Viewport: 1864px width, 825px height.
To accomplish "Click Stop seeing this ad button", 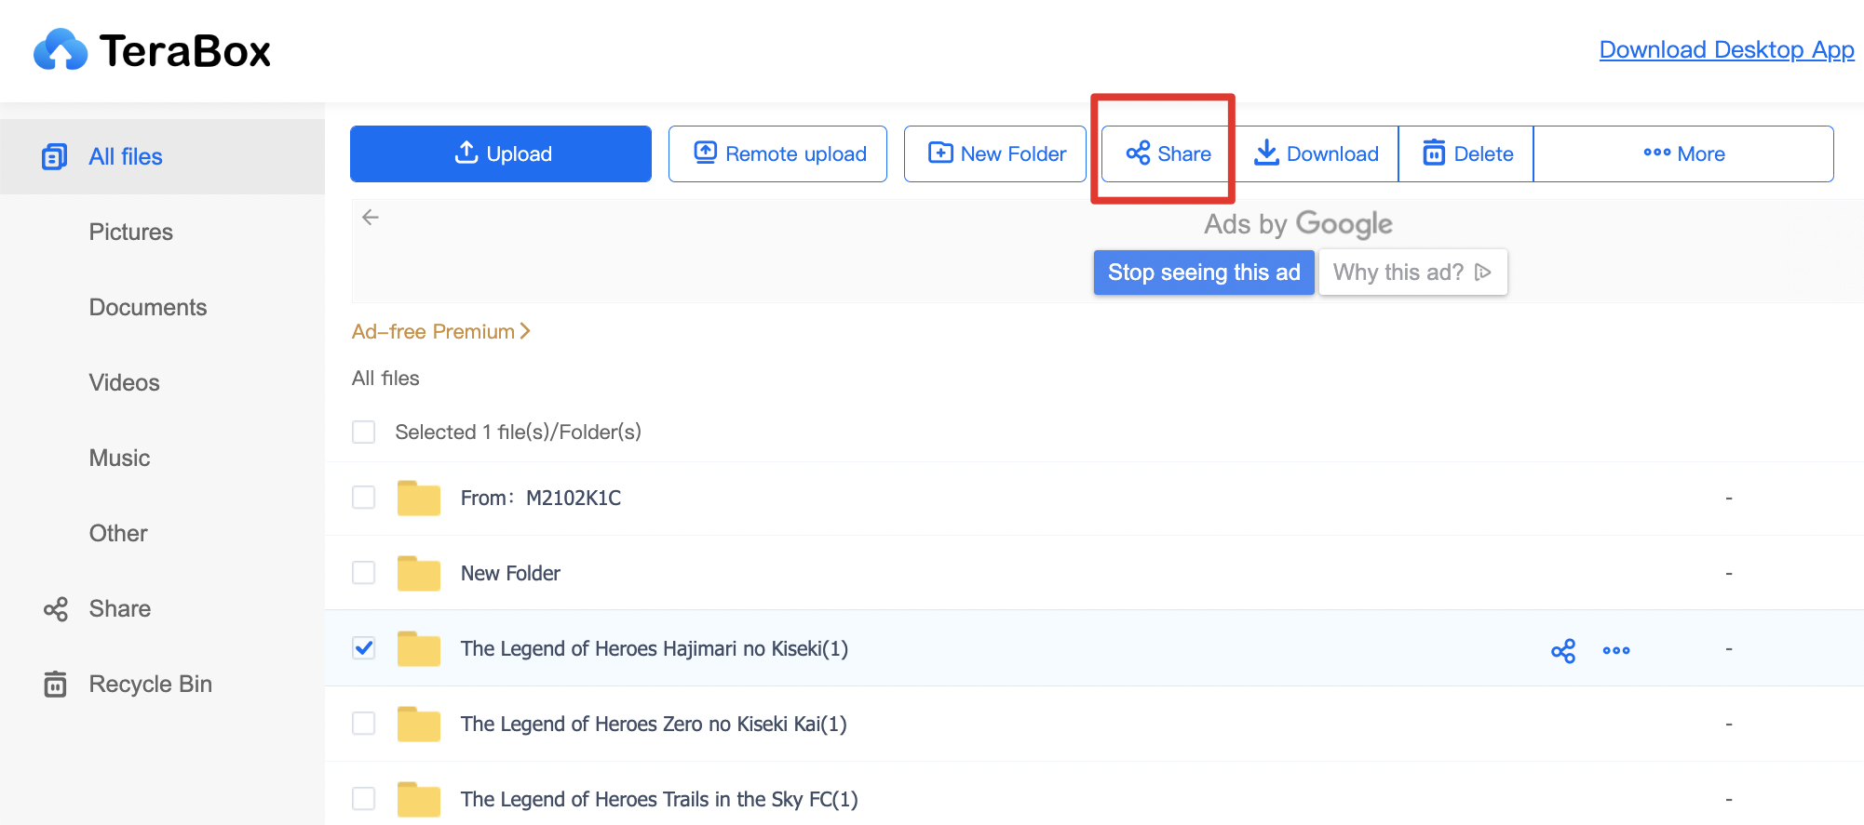I will point(1204,272).
